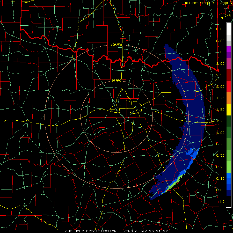Click the '6.00' legend value

(x=220, y=41)
